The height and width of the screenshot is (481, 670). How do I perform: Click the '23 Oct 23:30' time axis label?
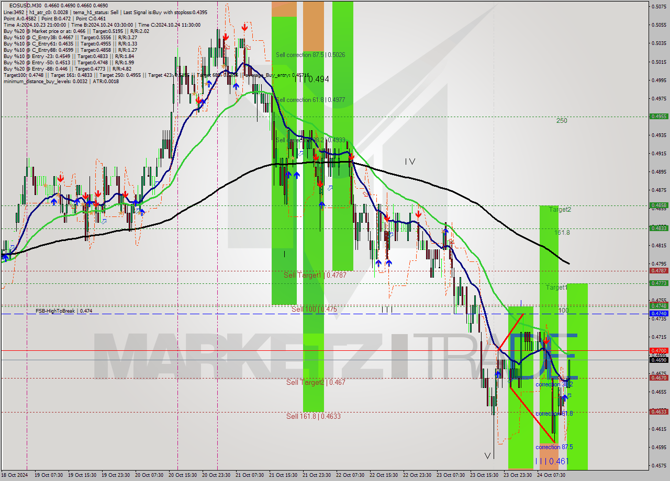click(x=518, y=475)
